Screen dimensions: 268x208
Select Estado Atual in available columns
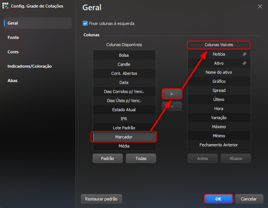coord(124,110)
